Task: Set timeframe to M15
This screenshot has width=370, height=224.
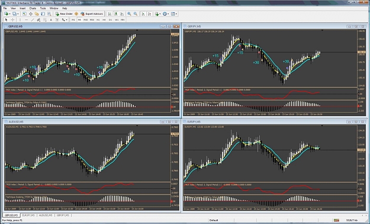Action: [86, 20]
